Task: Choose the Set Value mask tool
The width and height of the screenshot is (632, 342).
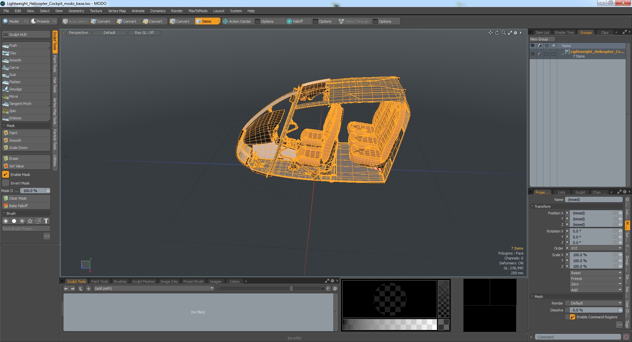Action: coord(26,166)
